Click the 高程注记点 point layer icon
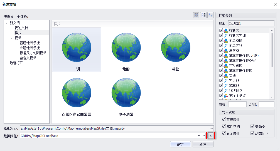This screenshot has width=280, height=151. click(x=226, y=96)
